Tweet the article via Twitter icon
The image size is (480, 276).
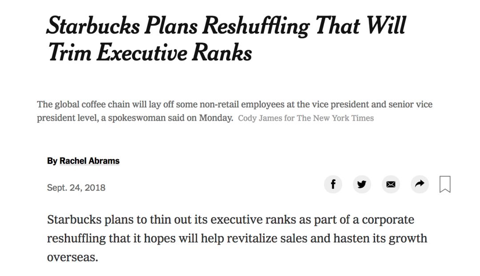[x=362, y=184]
